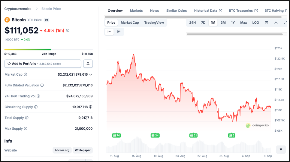Click the star icon in Add to Portfolio
Screen dimensions: 290x162
[x=9, y=64]
